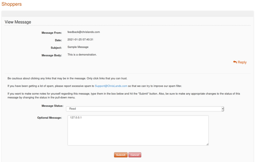Screen dimensions: 256x162
Task: Click the date value 2021-01-25 07:40:31
Action: [x=80, y=39]
